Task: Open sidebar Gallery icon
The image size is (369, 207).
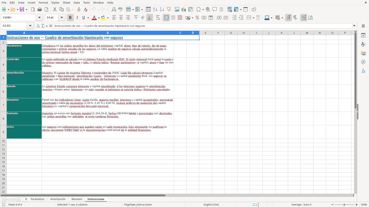Action: (363, 53)
